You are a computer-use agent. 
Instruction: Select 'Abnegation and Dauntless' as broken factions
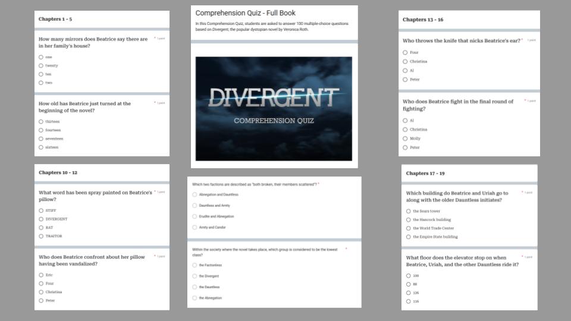195,195
